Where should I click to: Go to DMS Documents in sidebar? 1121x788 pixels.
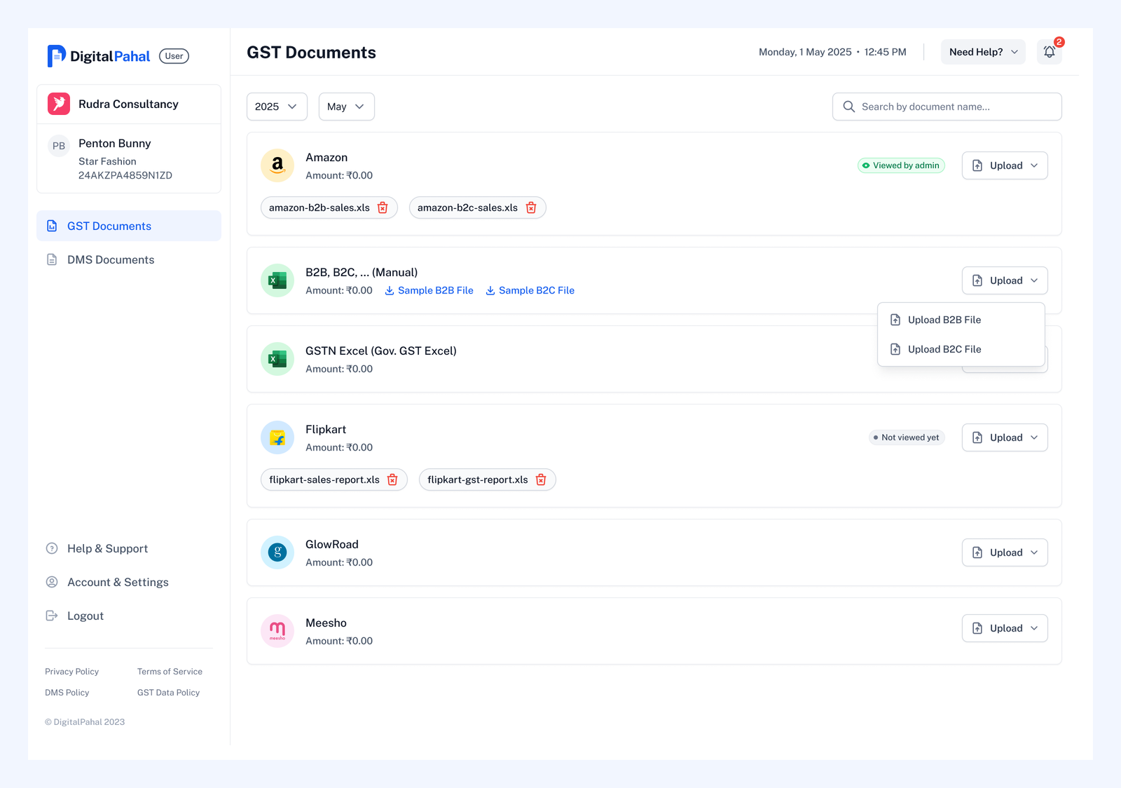click(x=111, y=259)
